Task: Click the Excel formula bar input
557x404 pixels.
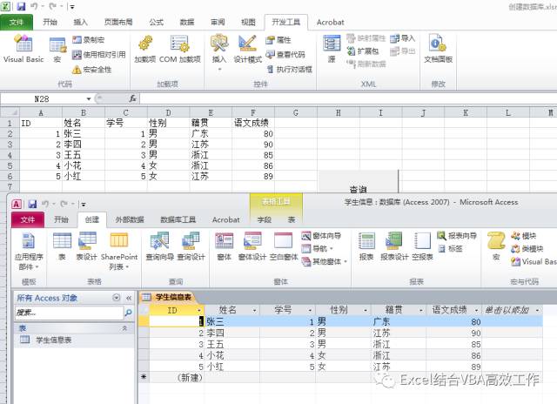Action: pyautogui.click(x=348, y=98)
